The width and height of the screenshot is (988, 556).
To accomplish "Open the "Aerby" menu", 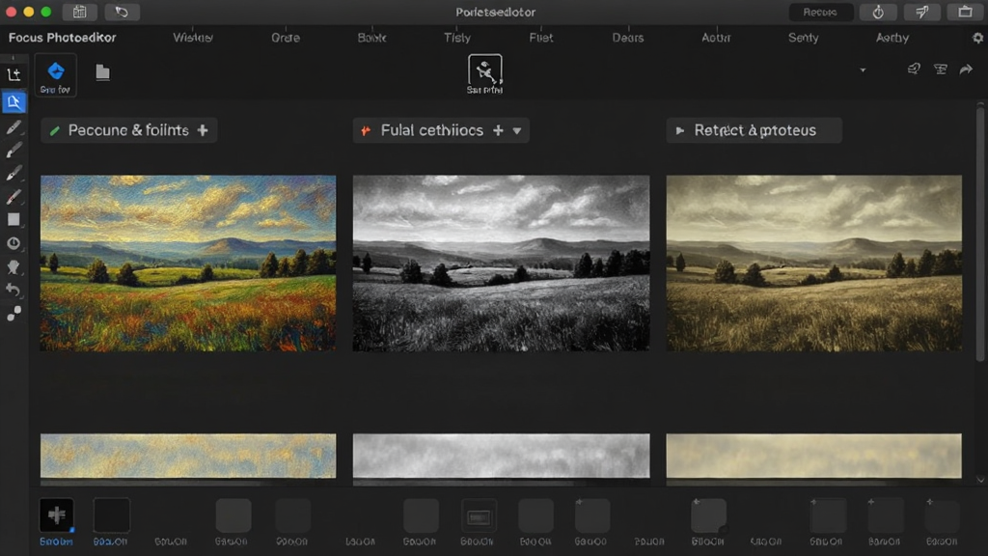I will point(892,38).
